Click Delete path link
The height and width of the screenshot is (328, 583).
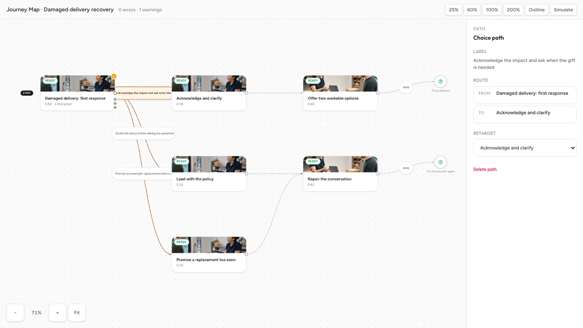point(485,169)
